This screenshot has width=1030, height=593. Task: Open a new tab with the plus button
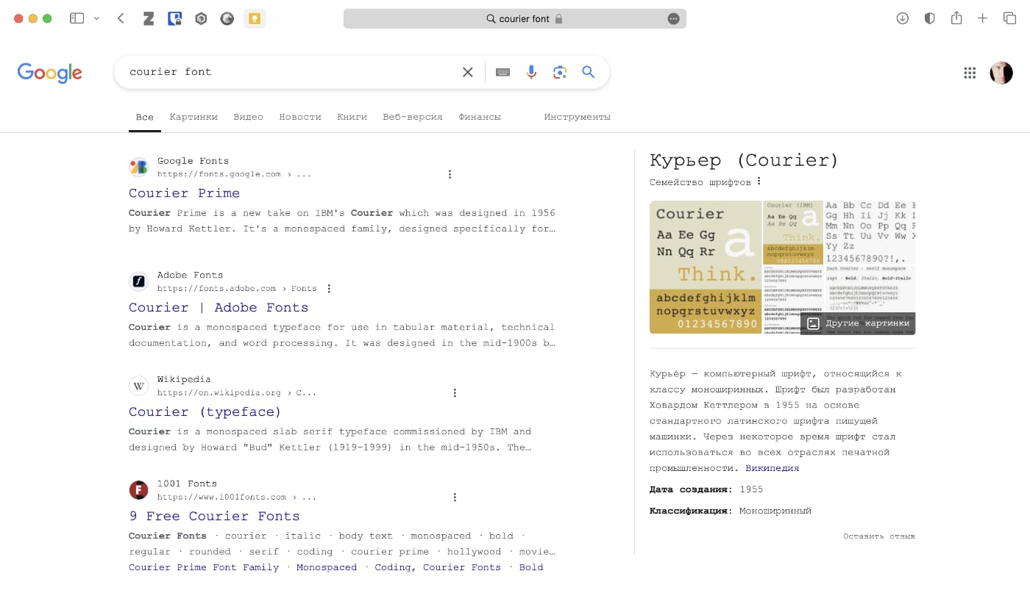pos(982,18)
